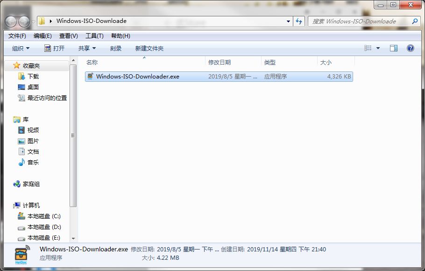Click the 下载 folder icon
The width and height of the screenshot is (425, 271).
pos(21,76)
